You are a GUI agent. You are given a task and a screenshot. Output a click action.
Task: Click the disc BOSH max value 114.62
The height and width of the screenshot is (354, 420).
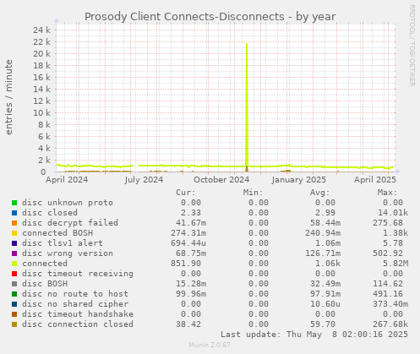click(x=388, y=284)
